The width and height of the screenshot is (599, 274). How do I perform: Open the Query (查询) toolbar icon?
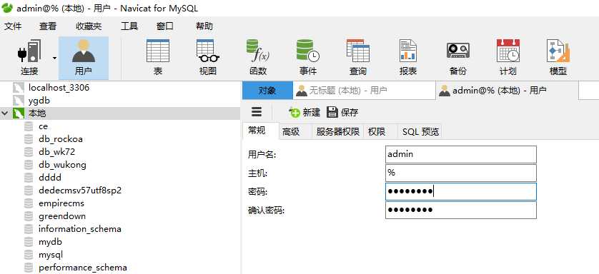(x=358, y=58)
